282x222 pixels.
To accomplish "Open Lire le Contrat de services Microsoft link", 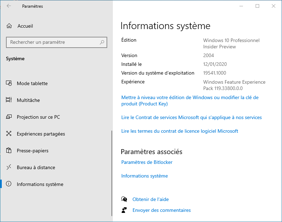I will tap(192, 117).
